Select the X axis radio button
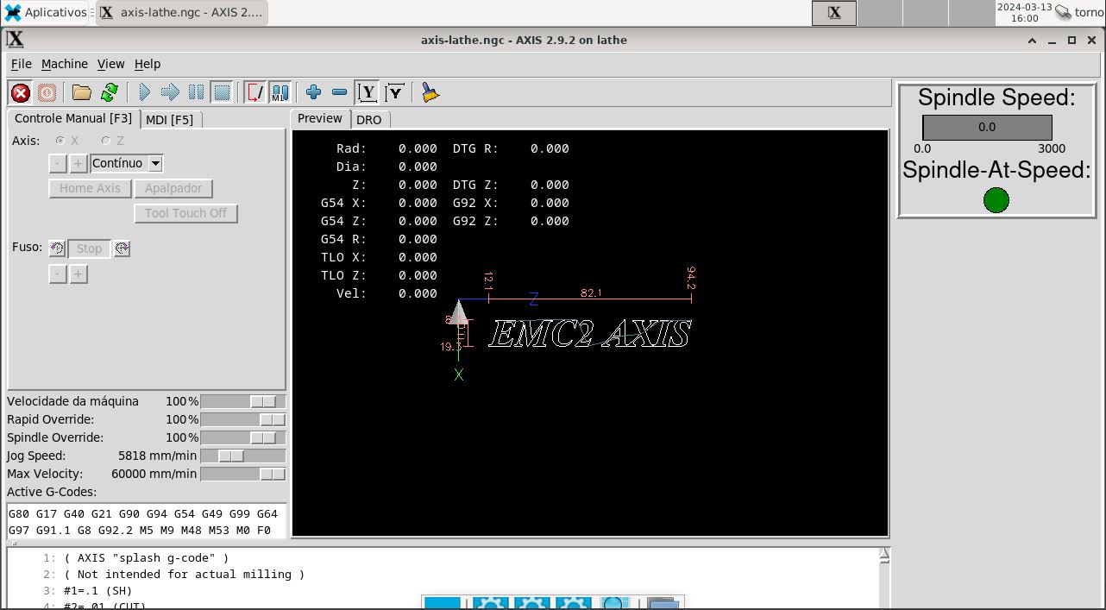 point(60,140)
